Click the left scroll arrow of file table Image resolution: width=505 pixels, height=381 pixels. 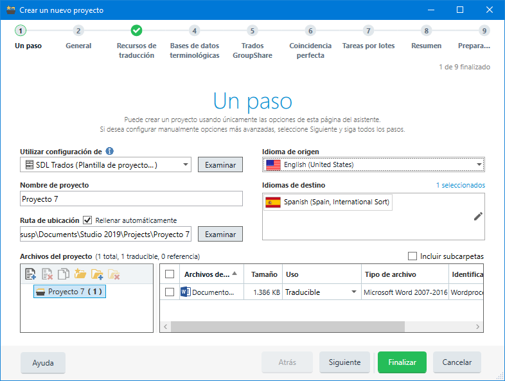click(x=166, y=326)
